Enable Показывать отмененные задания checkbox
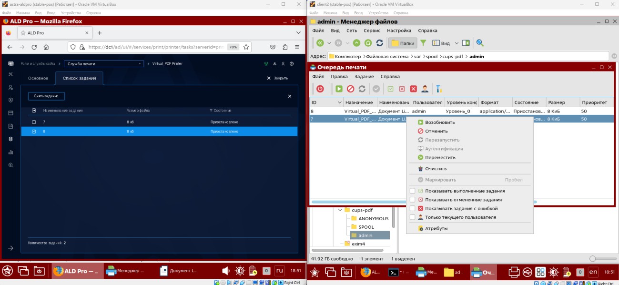The width and height of the screenshot is (619, 285). click(x=412, y=200)
